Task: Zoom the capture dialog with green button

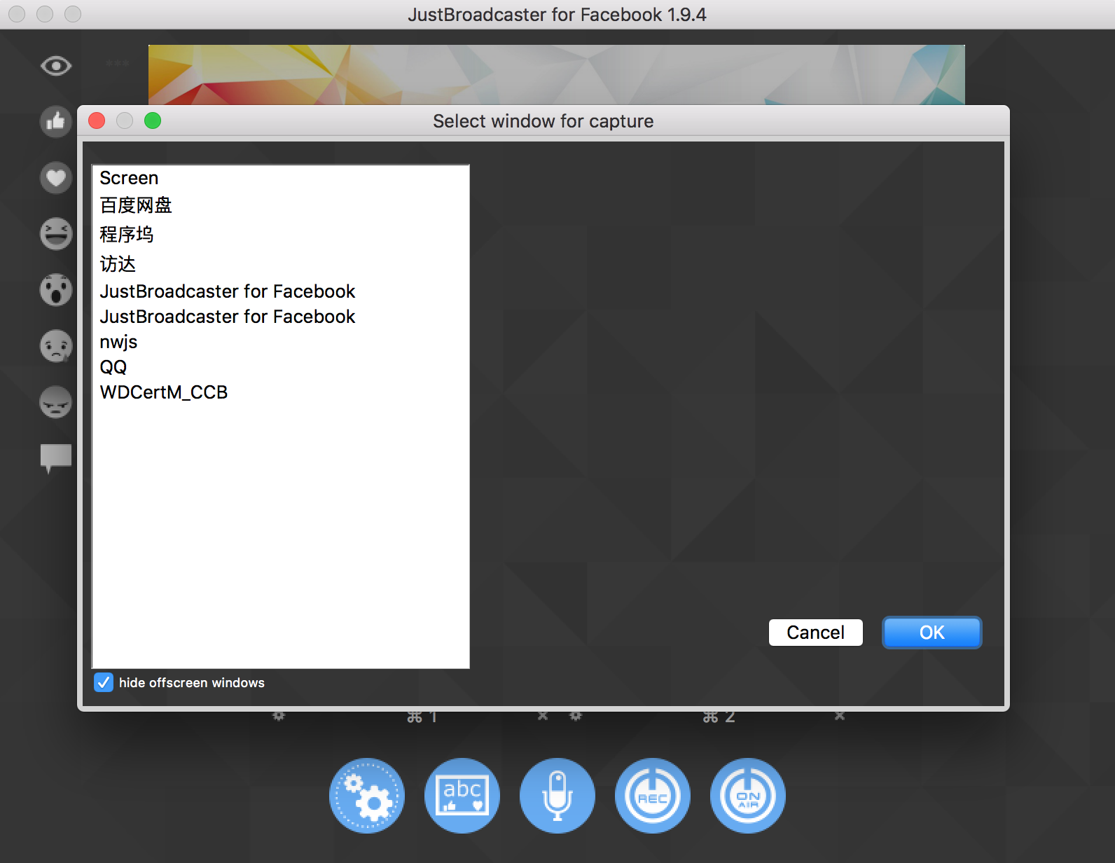Action: click(x=153, y=120)
